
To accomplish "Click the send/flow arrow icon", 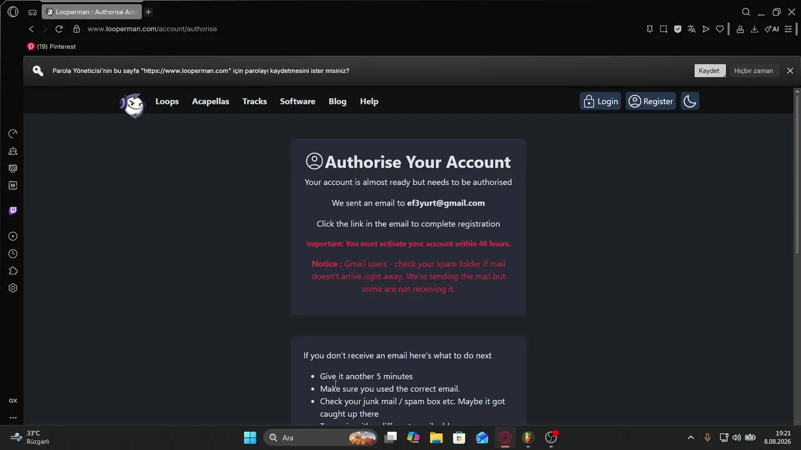I will 706,29.
